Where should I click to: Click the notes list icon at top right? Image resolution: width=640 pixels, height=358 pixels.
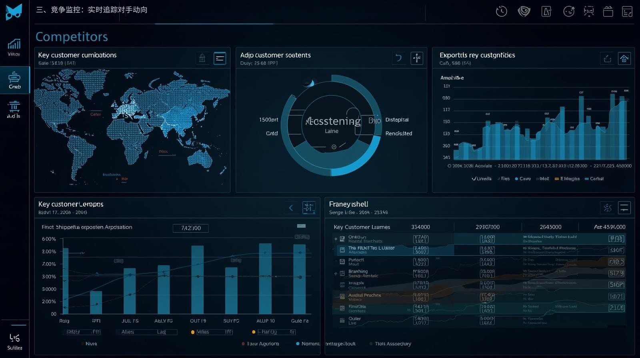[627, 12]
